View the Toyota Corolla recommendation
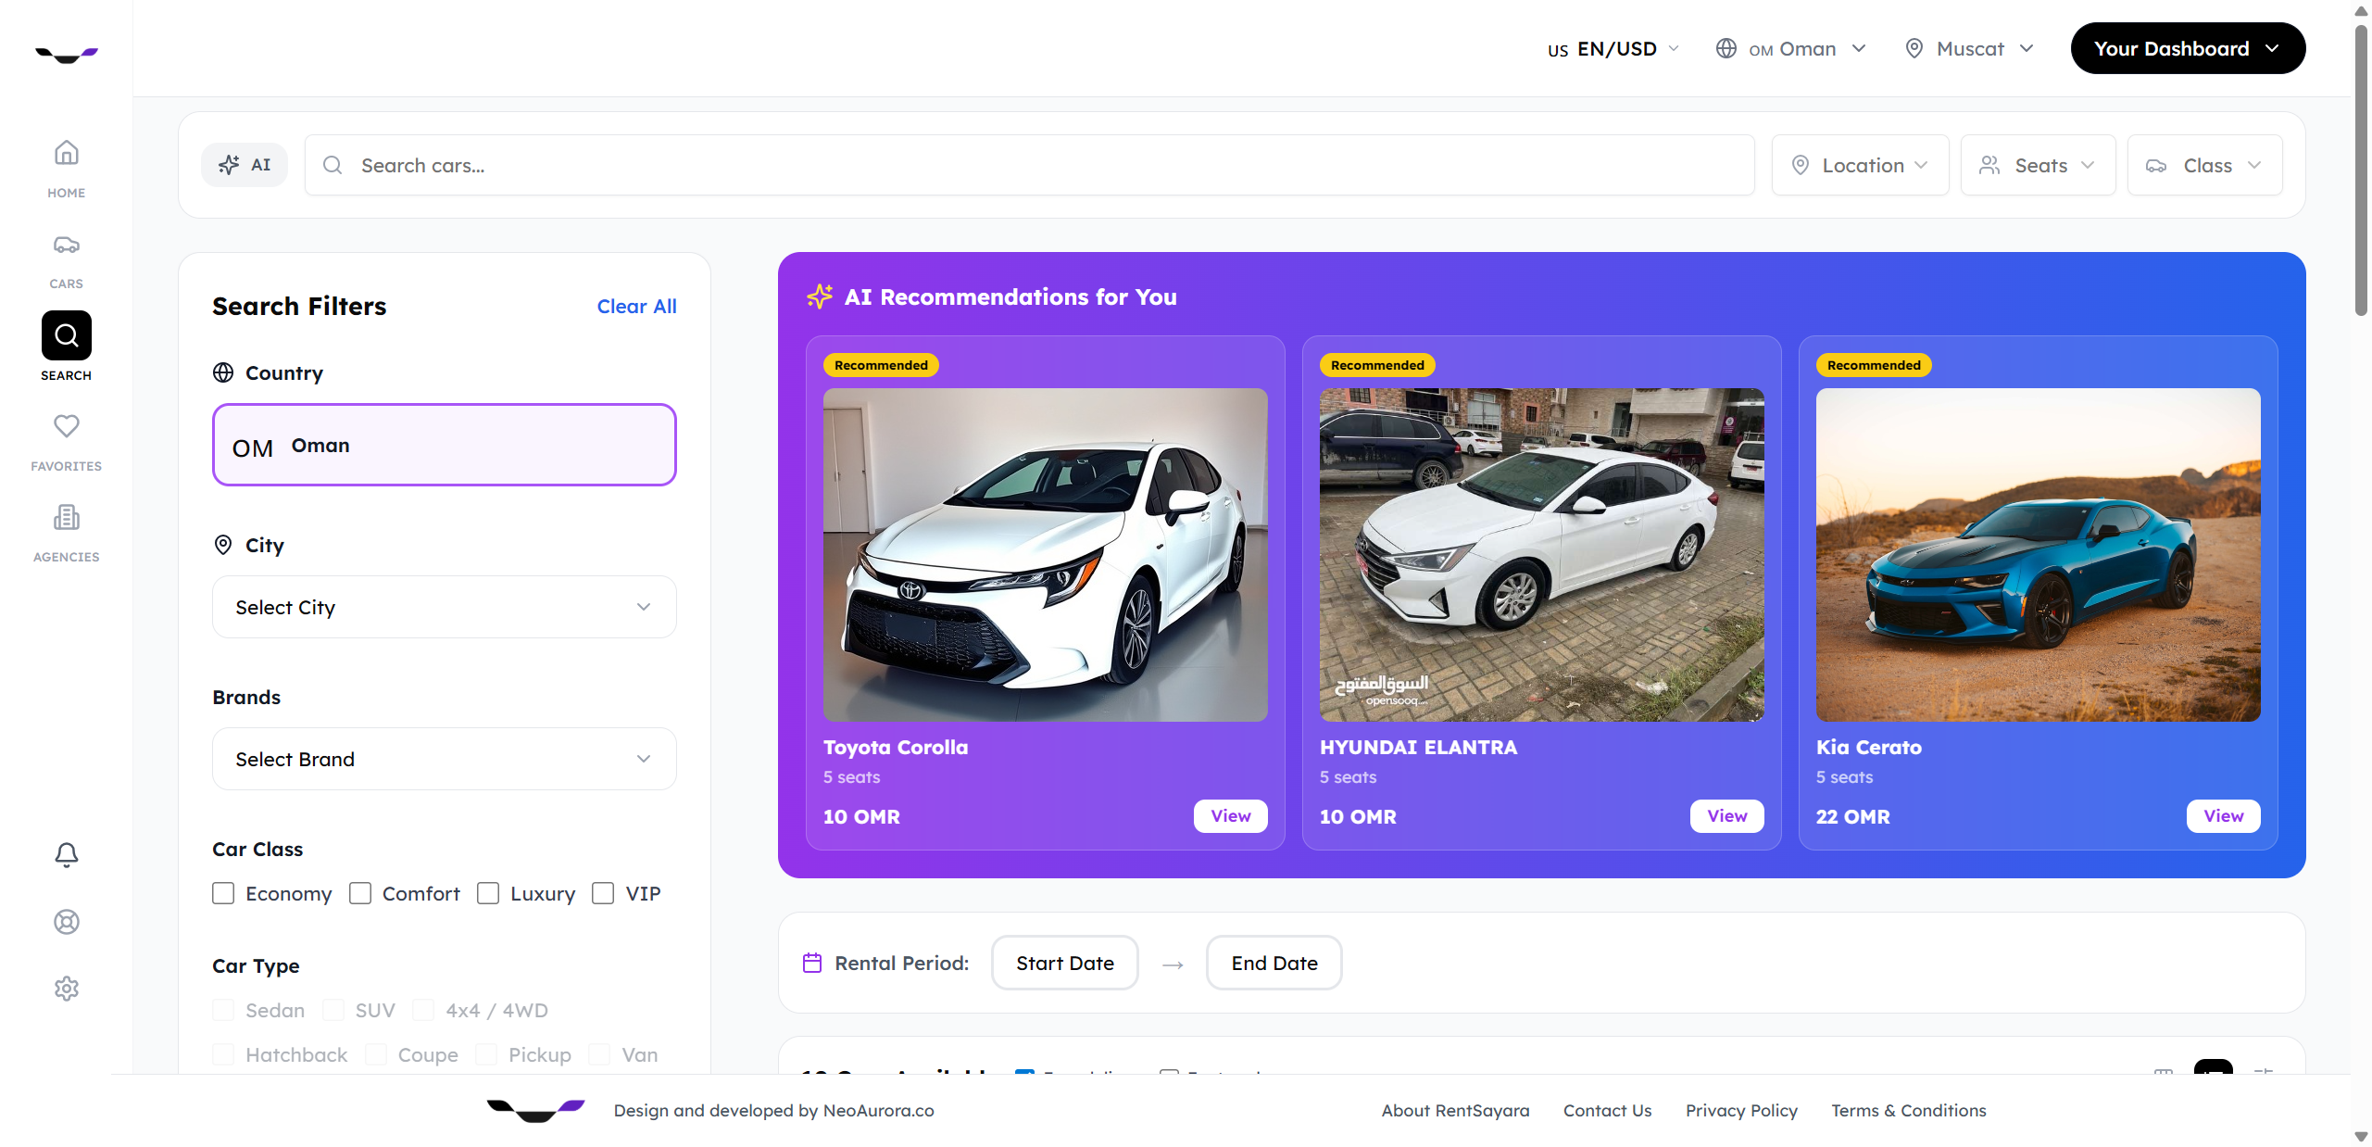Screen dimensions: 2372x1147 [x=1230, y=816]
